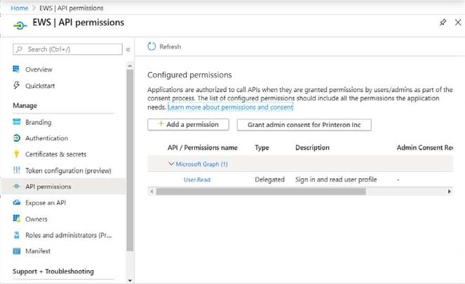Viewport: 465px width, 284px height.
Task: Click the Overview grid icon
Action: [x=16, y=69]
